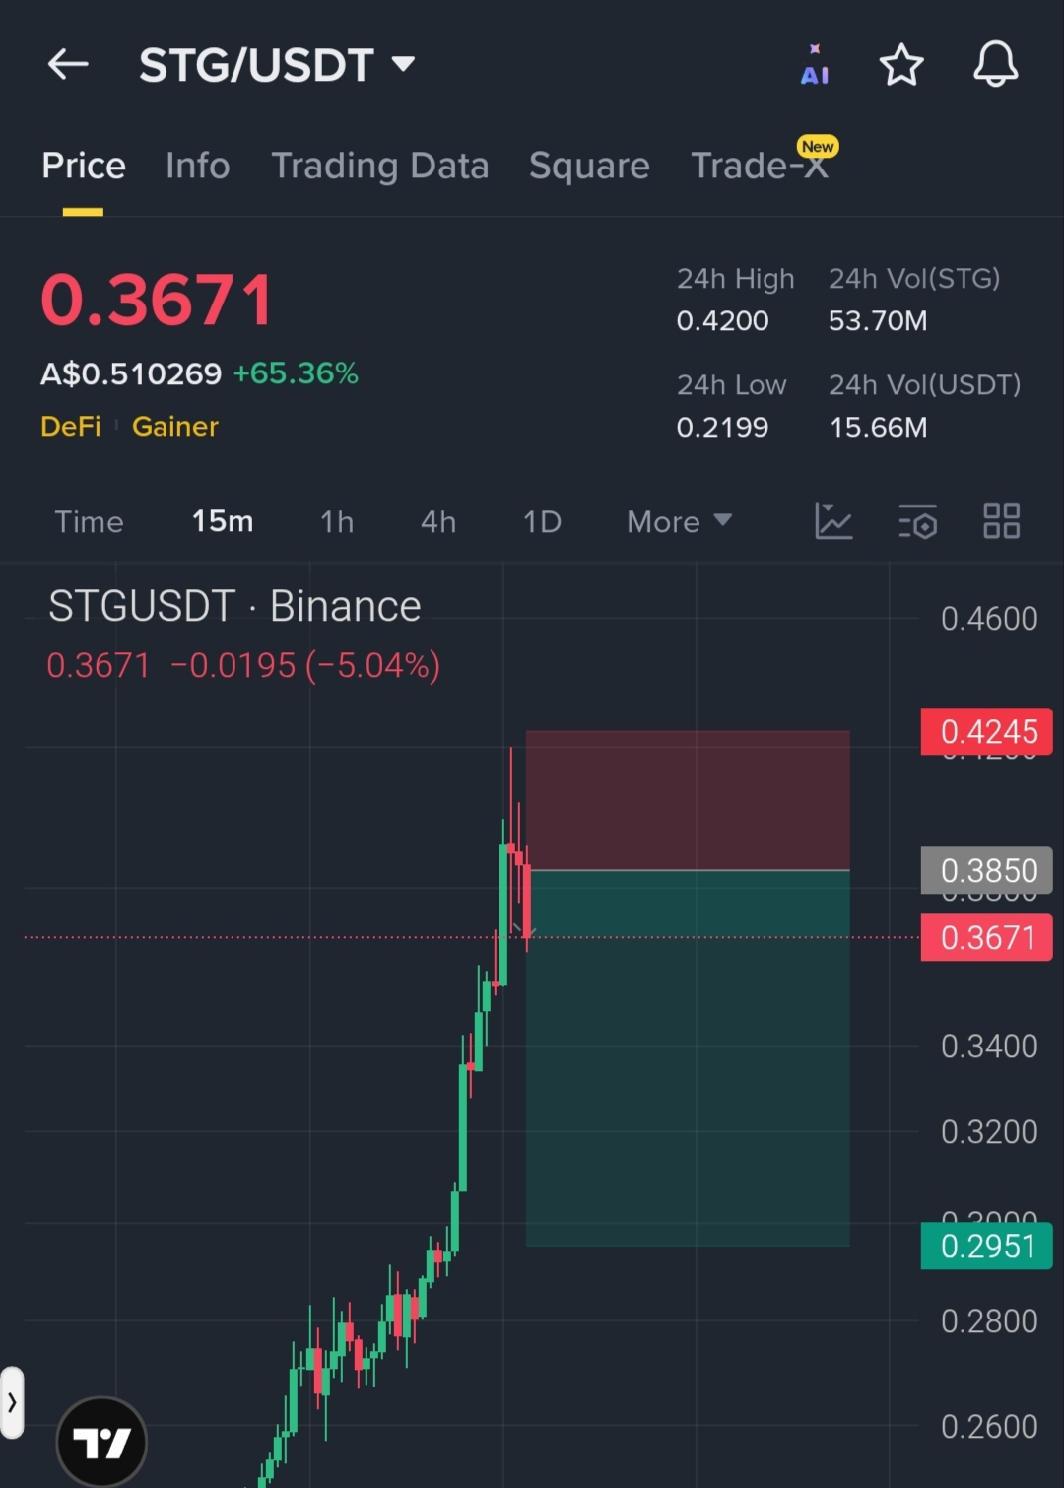Tap the STGUSDT · Binance chart title
Screen dimensions: 1064x1488
(x=234, y=606)
